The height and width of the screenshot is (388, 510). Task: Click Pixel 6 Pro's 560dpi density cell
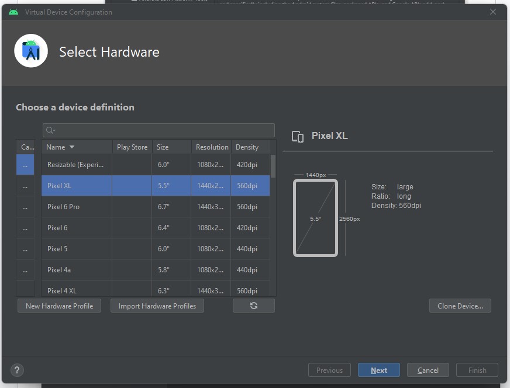point(250,207)
